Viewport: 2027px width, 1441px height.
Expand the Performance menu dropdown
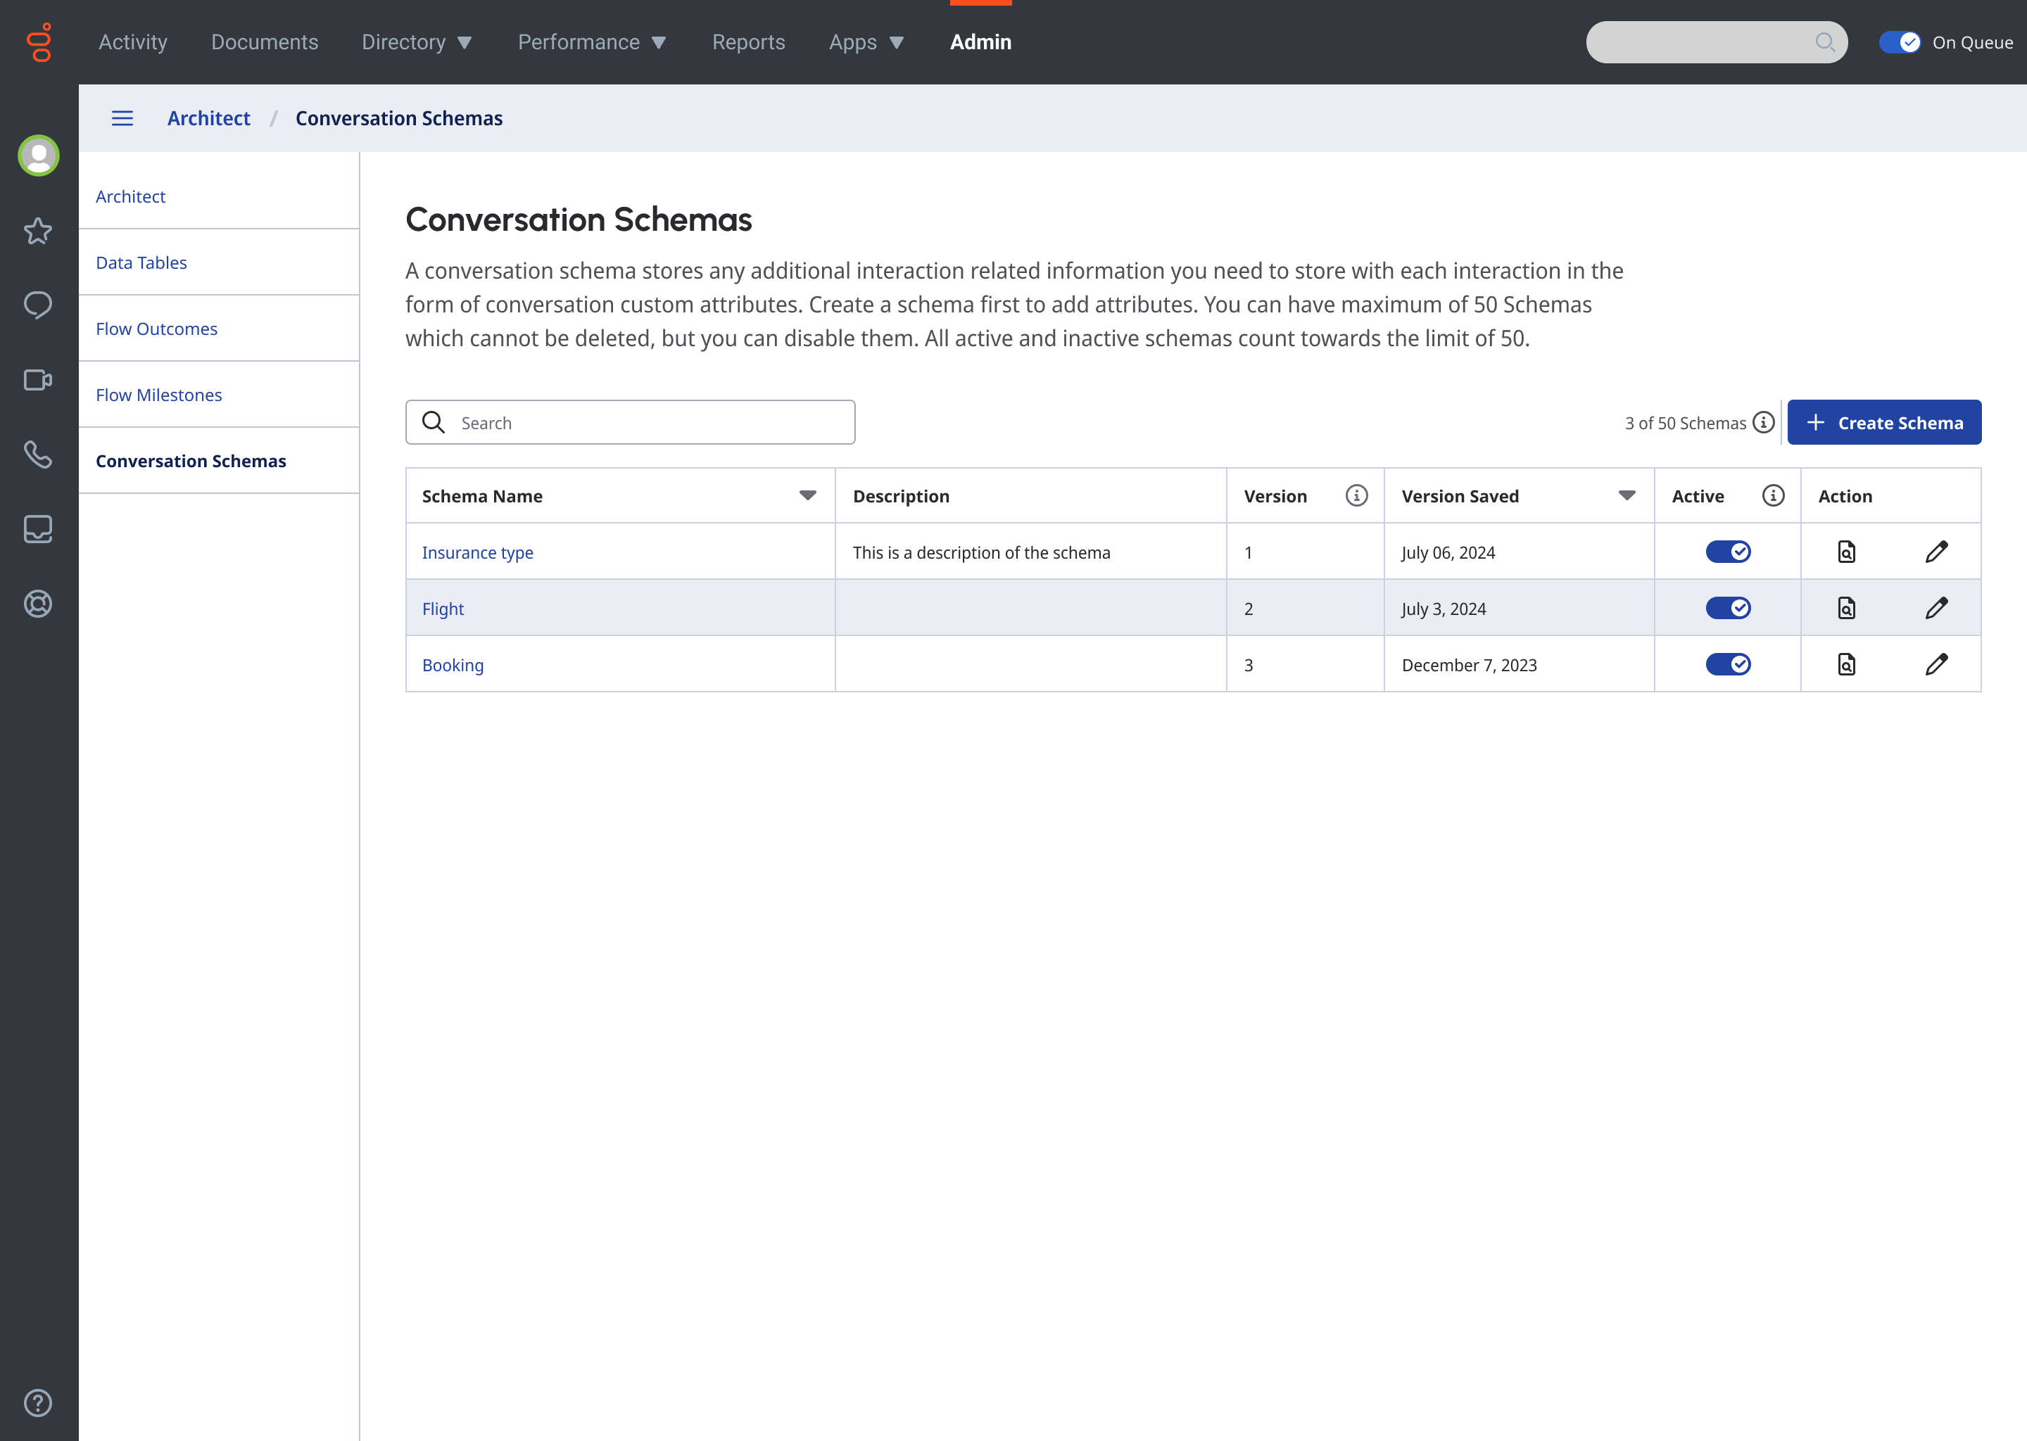coord(592,42)
